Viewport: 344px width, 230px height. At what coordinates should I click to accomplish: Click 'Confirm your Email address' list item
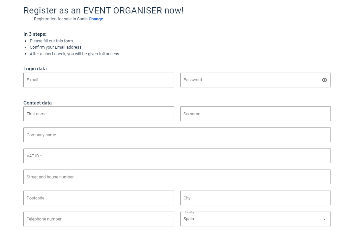(x=56, y=47)
